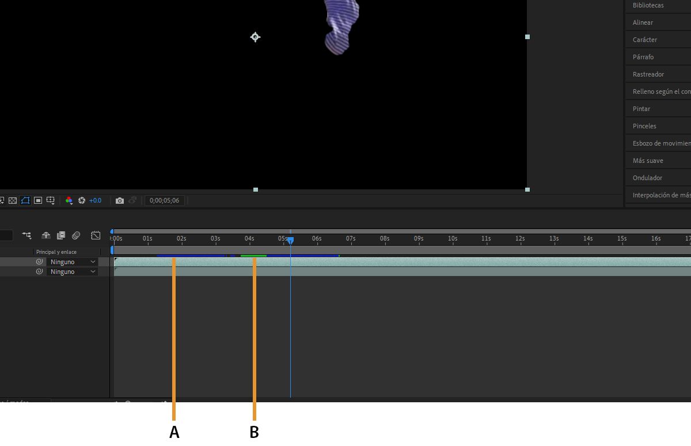Open the Esbozo de movimiento panel

(661, 143)
